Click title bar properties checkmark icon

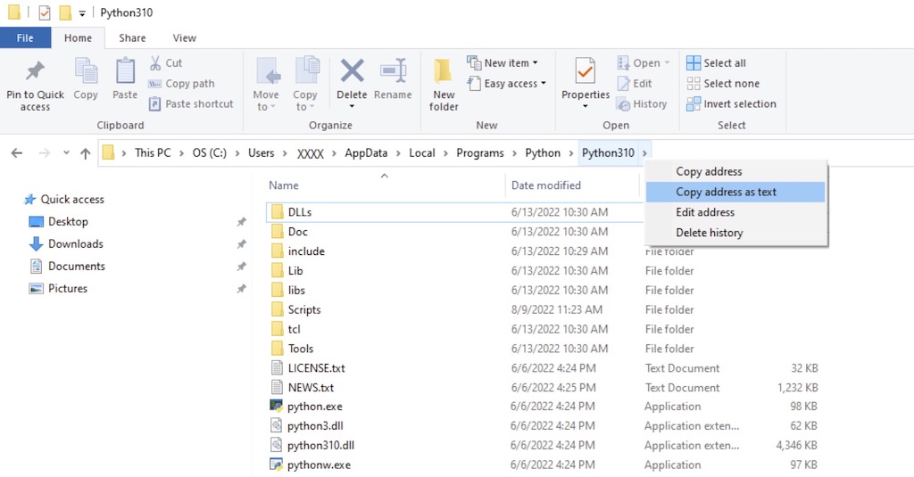(45, 12)
